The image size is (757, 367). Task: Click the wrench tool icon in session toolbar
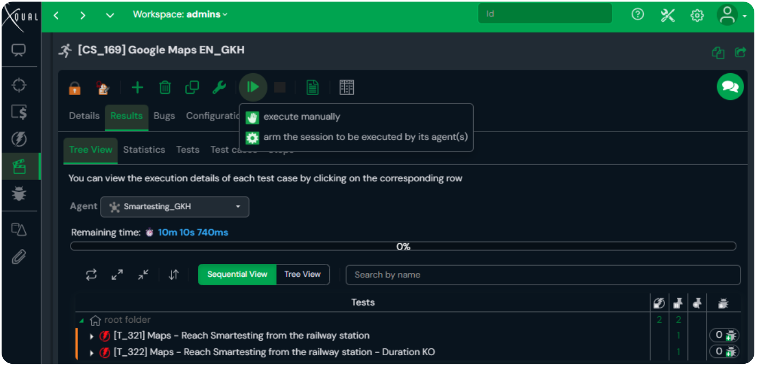[x=219, y=87]
